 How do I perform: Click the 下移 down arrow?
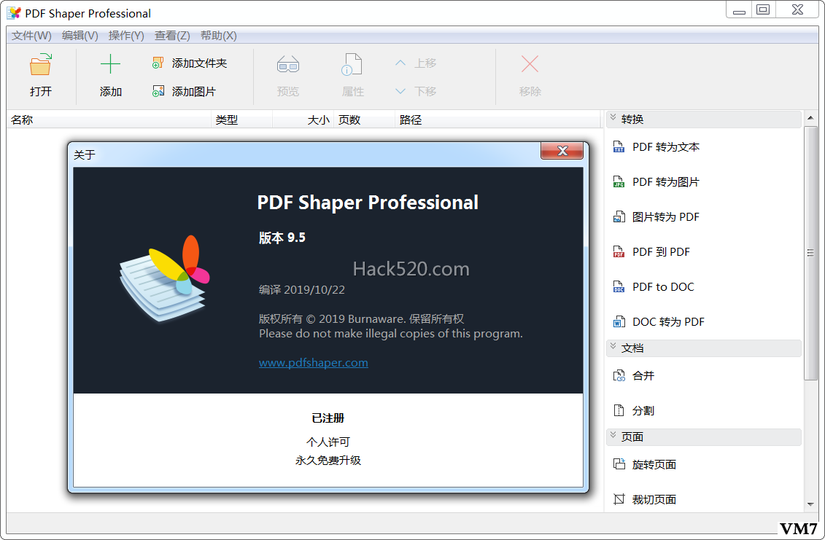tap(400, 92)
